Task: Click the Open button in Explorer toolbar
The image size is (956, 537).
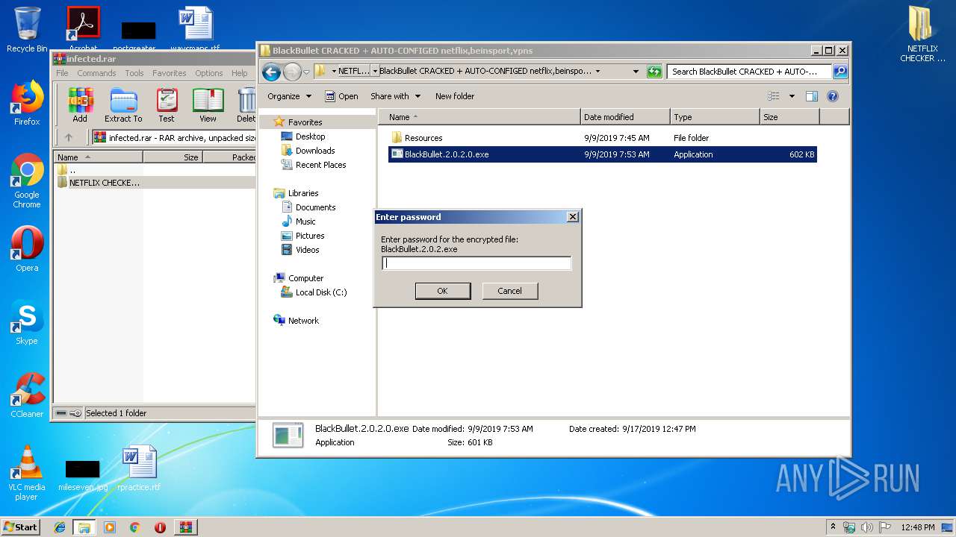Action: tap(341, 96)
